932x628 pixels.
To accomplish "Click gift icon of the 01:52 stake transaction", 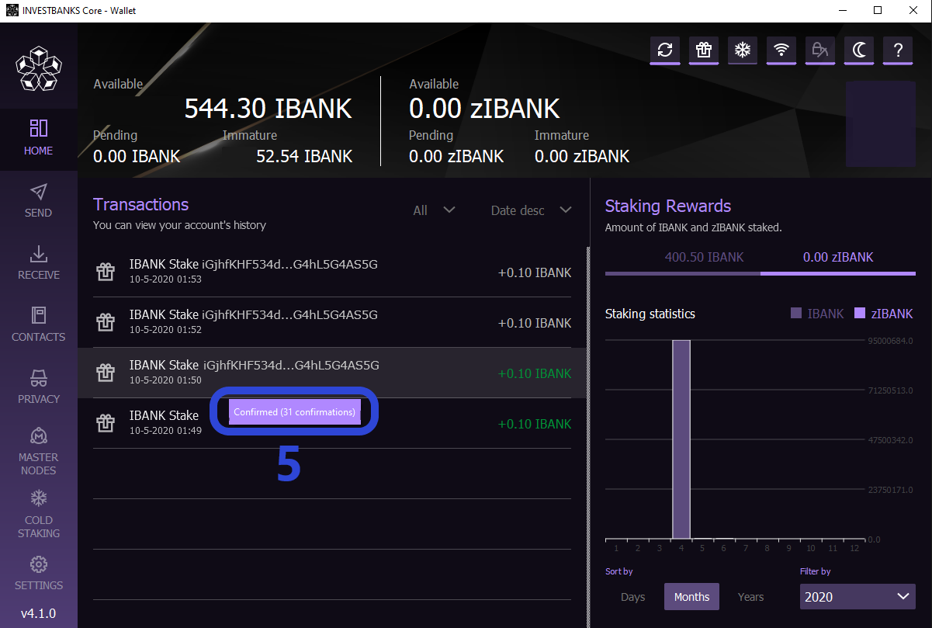I will pyautogui.click(x=106, y=322).
